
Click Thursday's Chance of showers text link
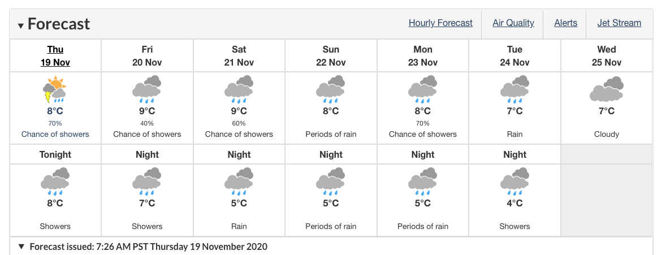click(x=55, y=135)
